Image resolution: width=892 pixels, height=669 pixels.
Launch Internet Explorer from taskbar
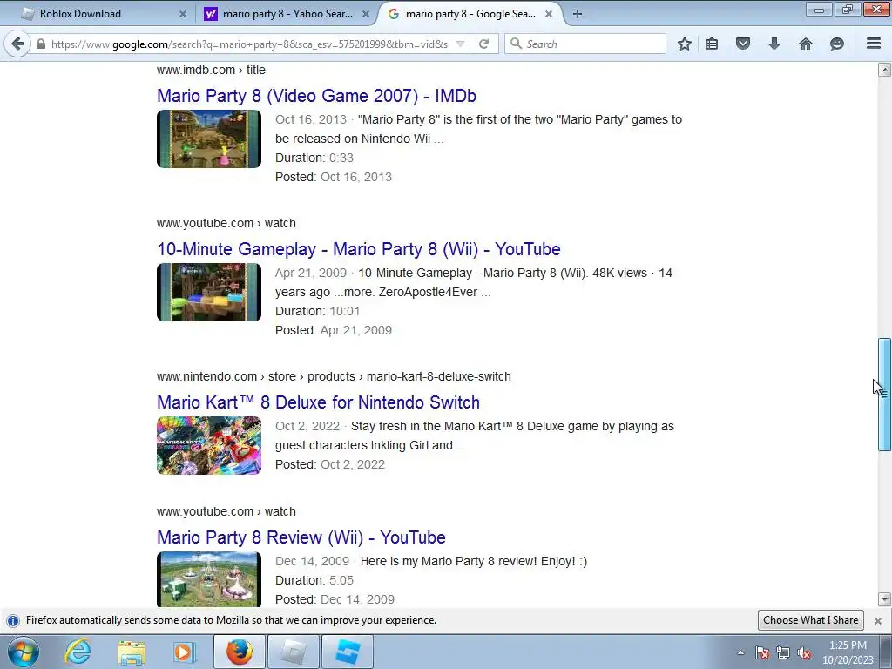click(78, 652)
